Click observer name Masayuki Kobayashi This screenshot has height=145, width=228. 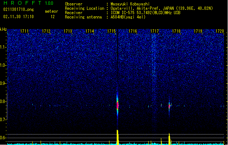tap(130, 4)
